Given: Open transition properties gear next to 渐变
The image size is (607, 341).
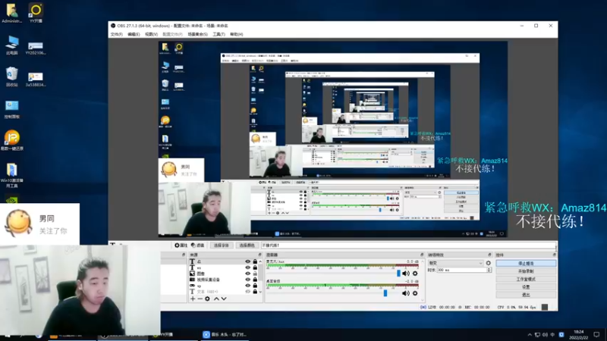Looking at the screenshot, I should click(488, 263).
